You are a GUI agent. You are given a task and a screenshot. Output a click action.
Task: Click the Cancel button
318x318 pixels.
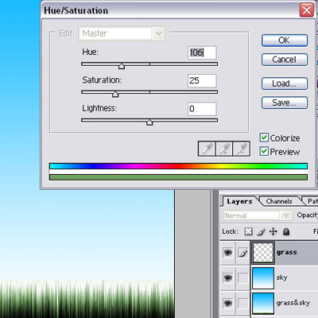285,60
